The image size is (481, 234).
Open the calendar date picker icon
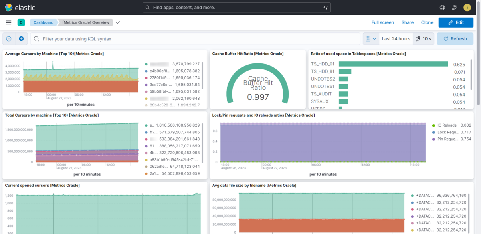tap(370, 38)
